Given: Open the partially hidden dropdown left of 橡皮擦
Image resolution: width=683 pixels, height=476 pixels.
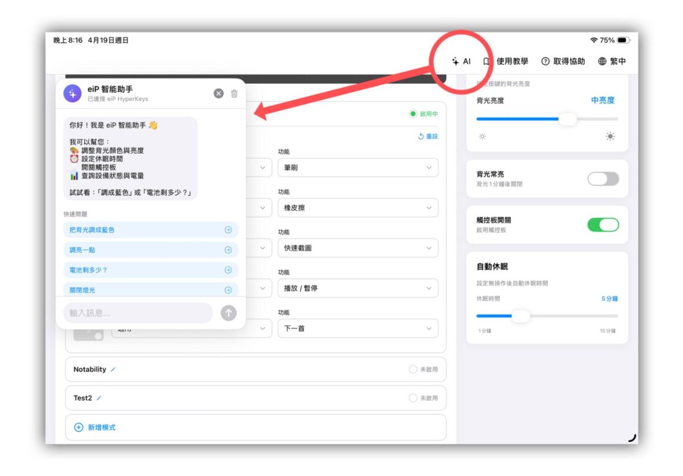Looking at the screenshot, I should click(x=260, y=208).
